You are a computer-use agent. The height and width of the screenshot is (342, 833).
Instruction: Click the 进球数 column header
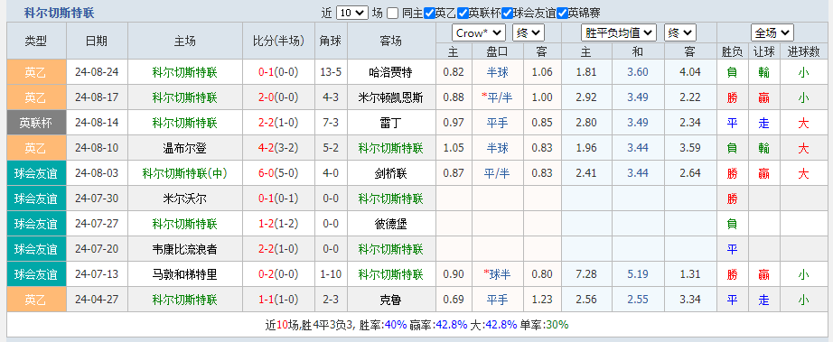(803, 52)
